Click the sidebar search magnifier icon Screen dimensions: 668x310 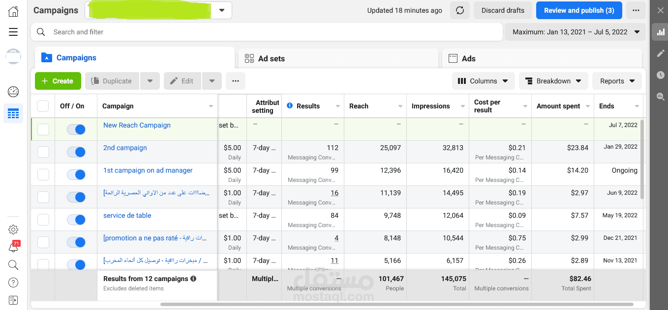(13, 265)
